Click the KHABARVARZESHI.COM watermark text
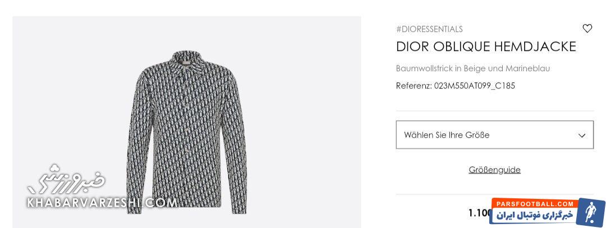Image resolution: width=606 pixels, height=228 pixels. click(x=102, y=203)
